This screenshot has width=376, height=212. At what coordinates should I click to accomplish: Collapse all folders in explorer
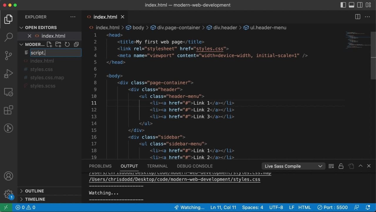(76, 44)
